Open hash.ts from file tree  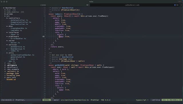coord(14,59)
